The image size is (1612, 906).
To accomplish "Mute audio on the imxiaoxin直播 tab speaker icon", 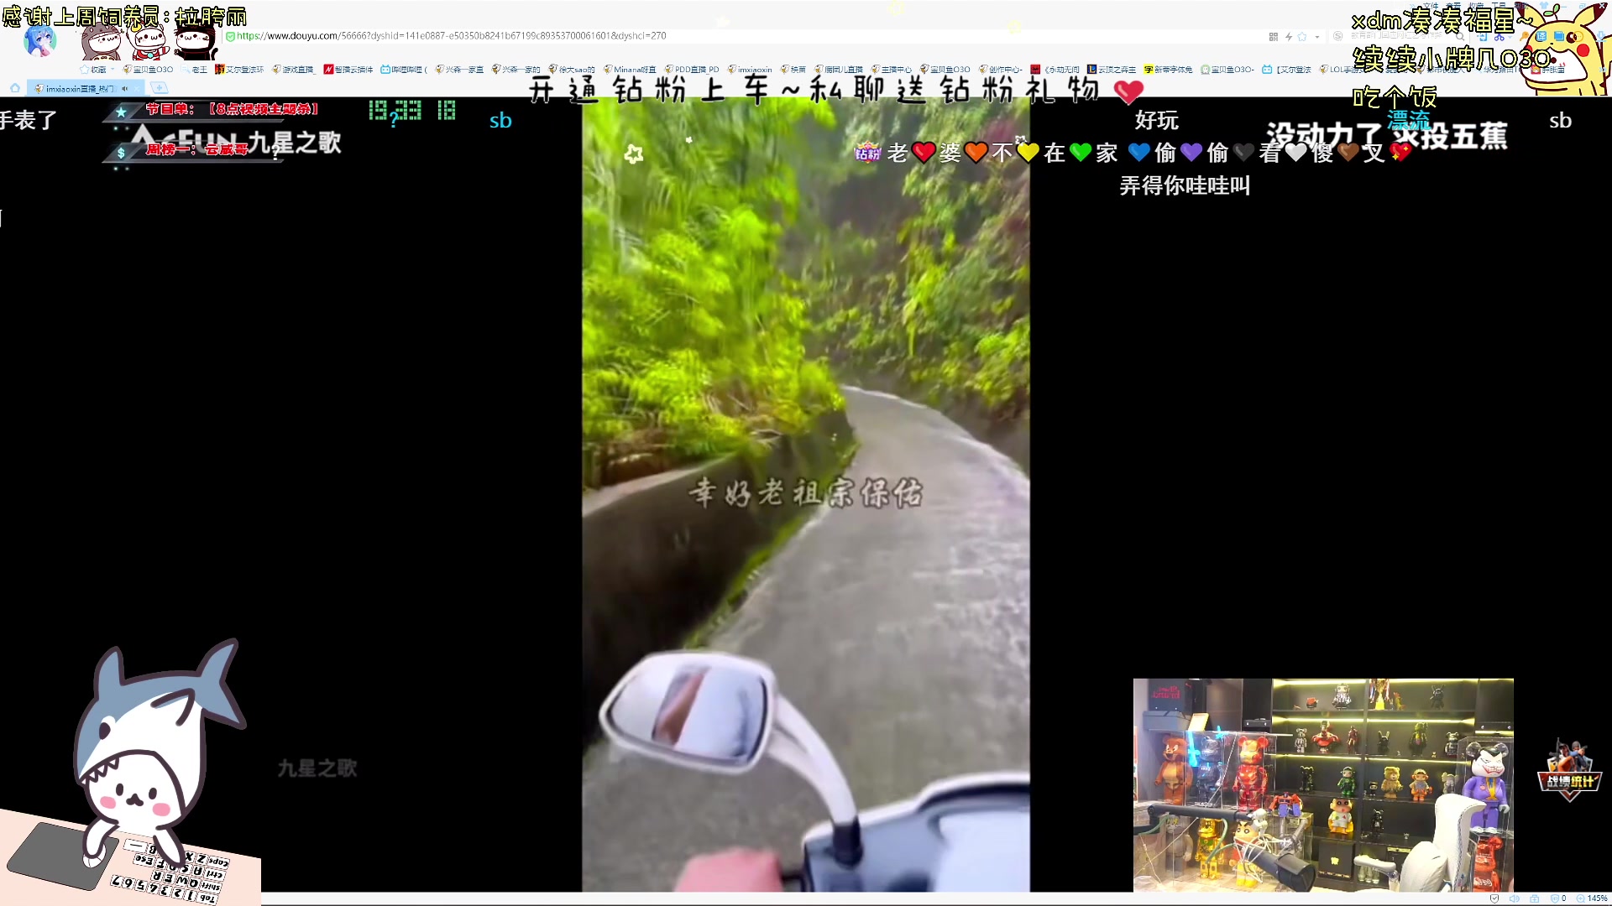I will click(x=125, y=88).
